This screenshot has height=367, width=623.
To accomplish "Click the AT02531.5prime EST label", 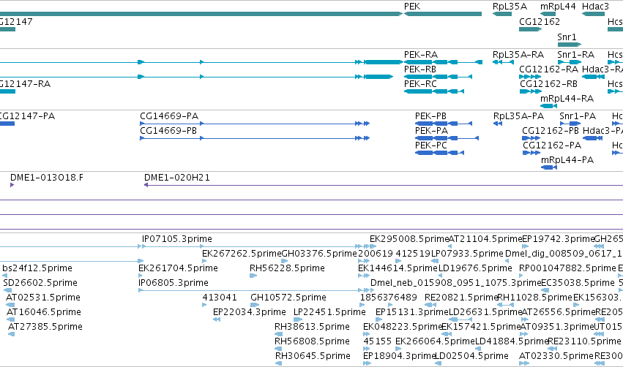I will [43, 298].
